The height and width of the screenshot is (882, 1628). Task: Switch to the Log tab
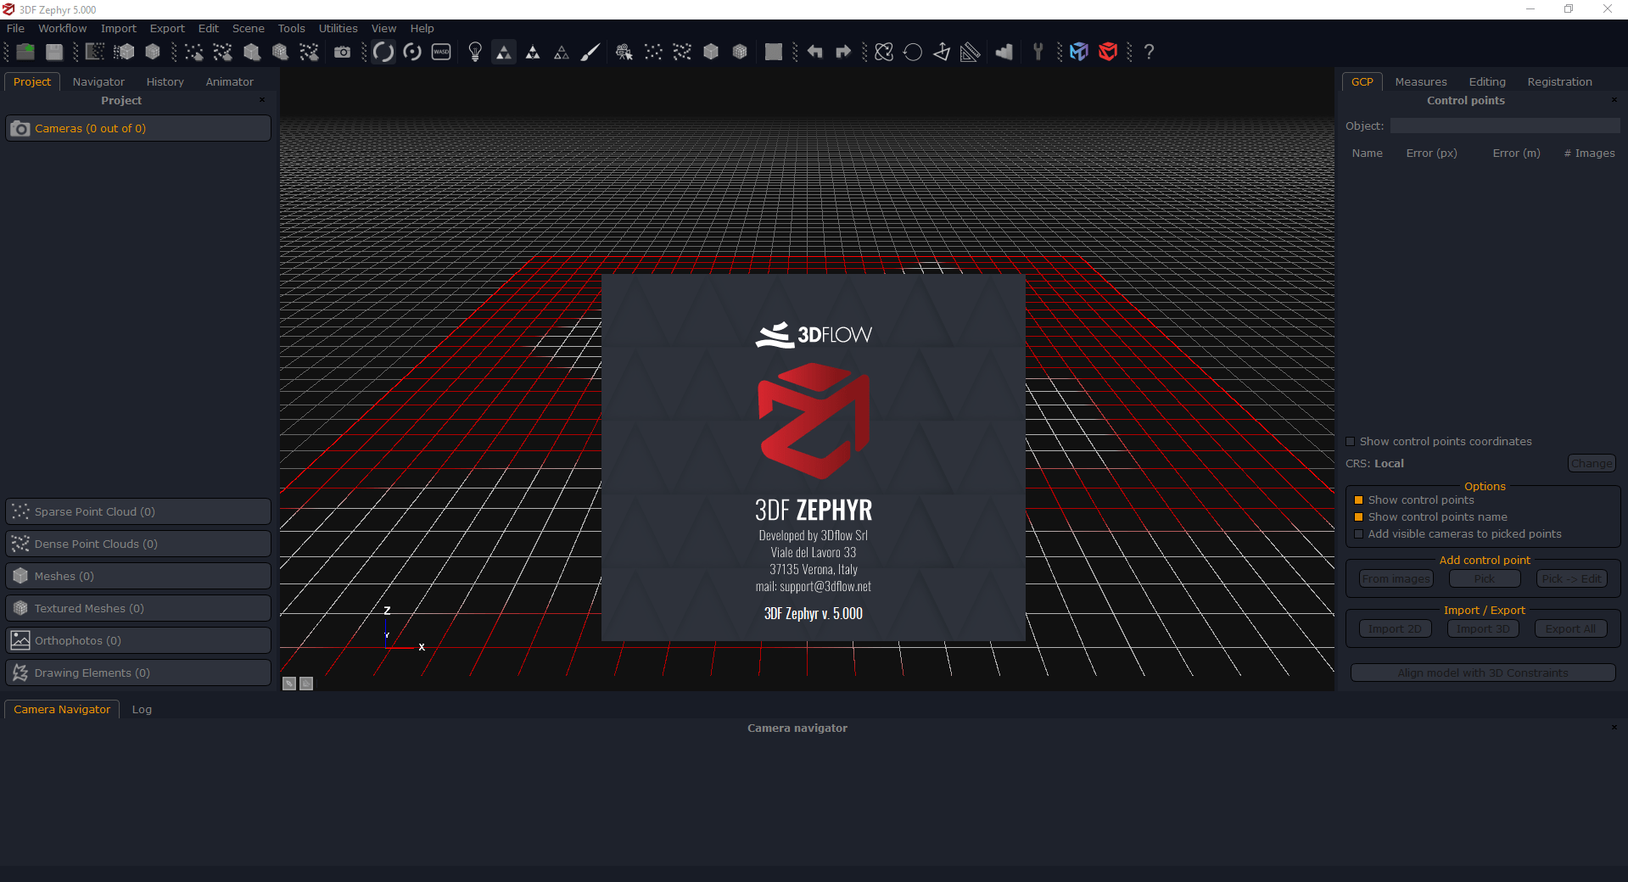pyautogui.click(x=142, y=710)
